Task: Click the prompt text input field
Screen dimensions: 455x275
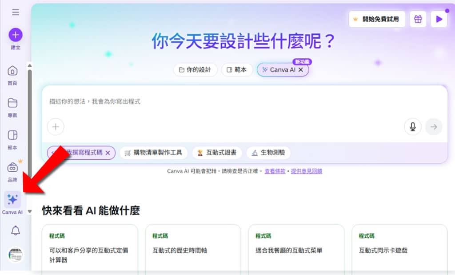Action: [x=244, y=102]
